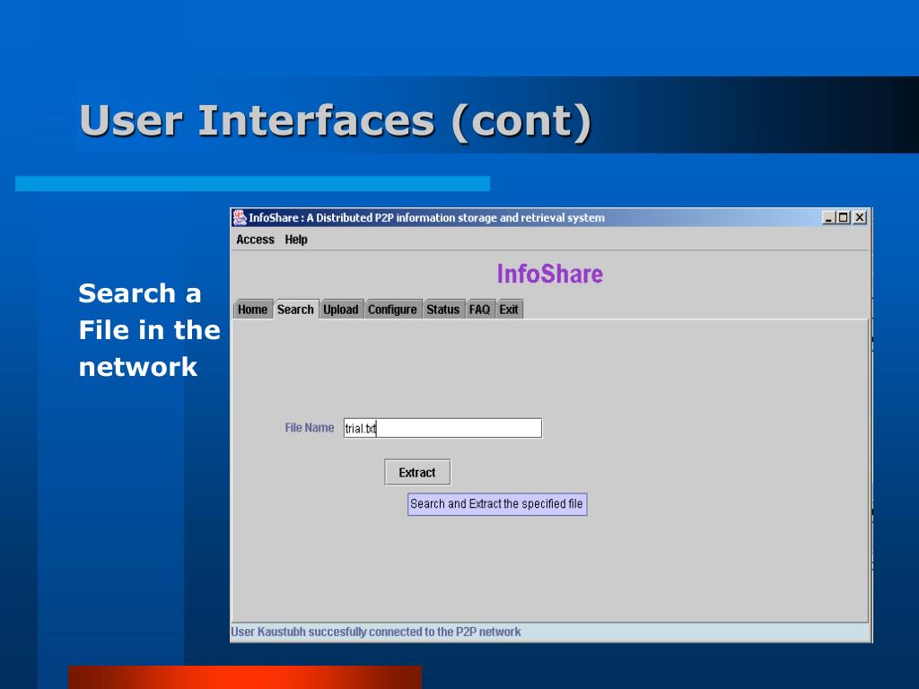The width and height of the screenshot is (919, 689).
Task: Maximize the InfoShare window
Action: click(844, 217)
